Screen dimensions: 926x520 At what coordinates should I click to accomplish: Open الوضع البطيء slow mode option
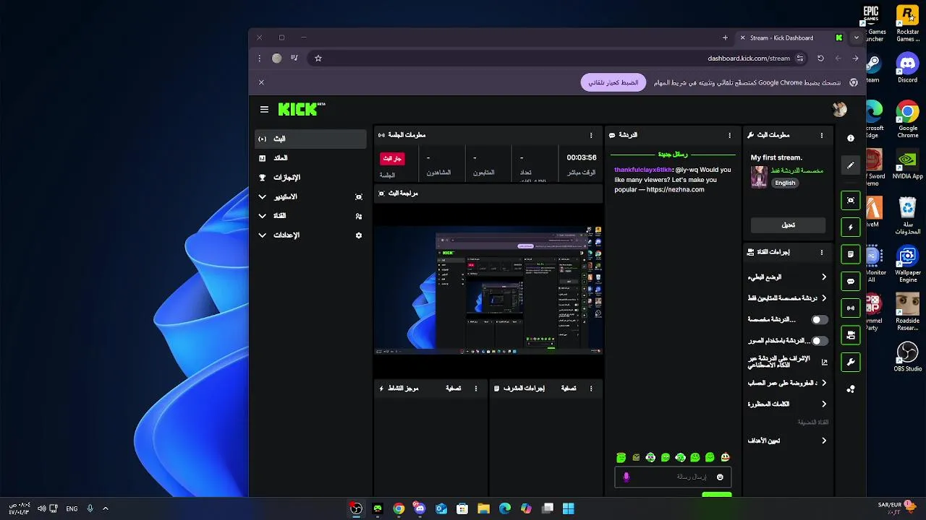point(787,277)
